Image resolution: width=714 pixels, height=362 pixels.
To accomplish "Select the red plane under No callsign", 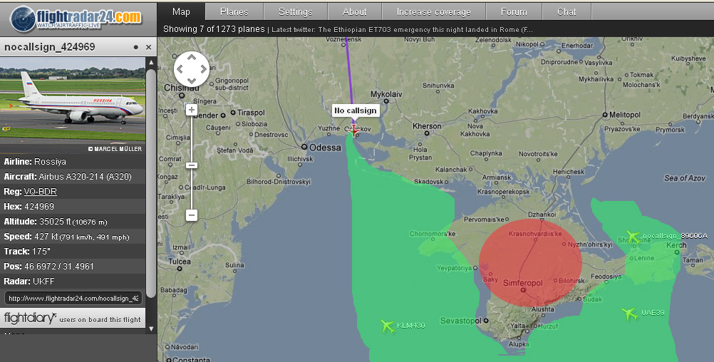I will [354, 130].
